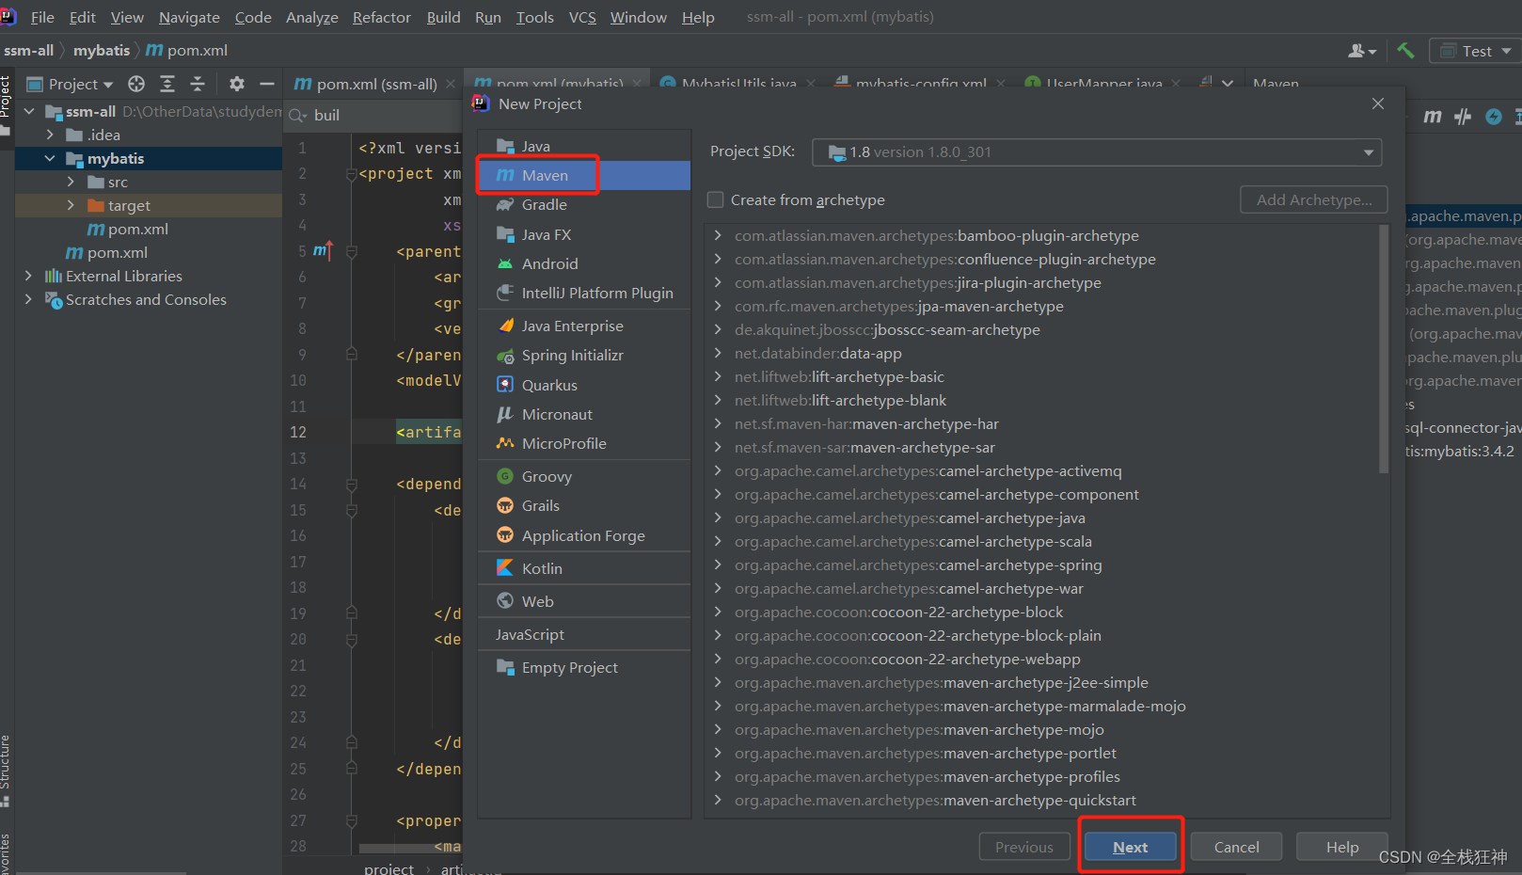Expand External Libraries node
1522x875 pixels.
click(x=28, y=276)
